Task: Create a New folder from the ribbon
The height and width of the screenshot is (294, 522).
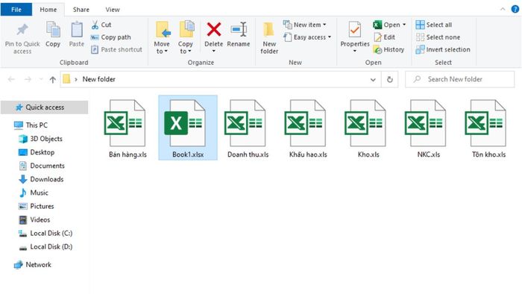Action: (269, 37)
